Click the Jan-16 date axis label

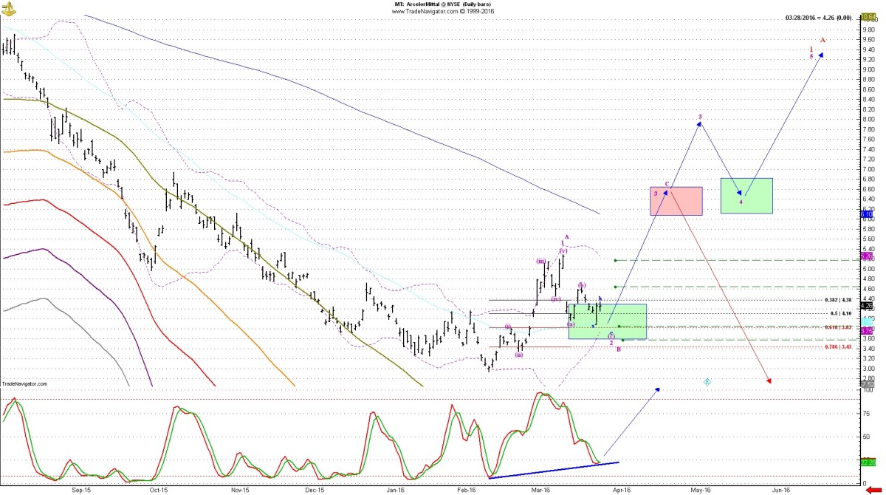click(396, 489)
